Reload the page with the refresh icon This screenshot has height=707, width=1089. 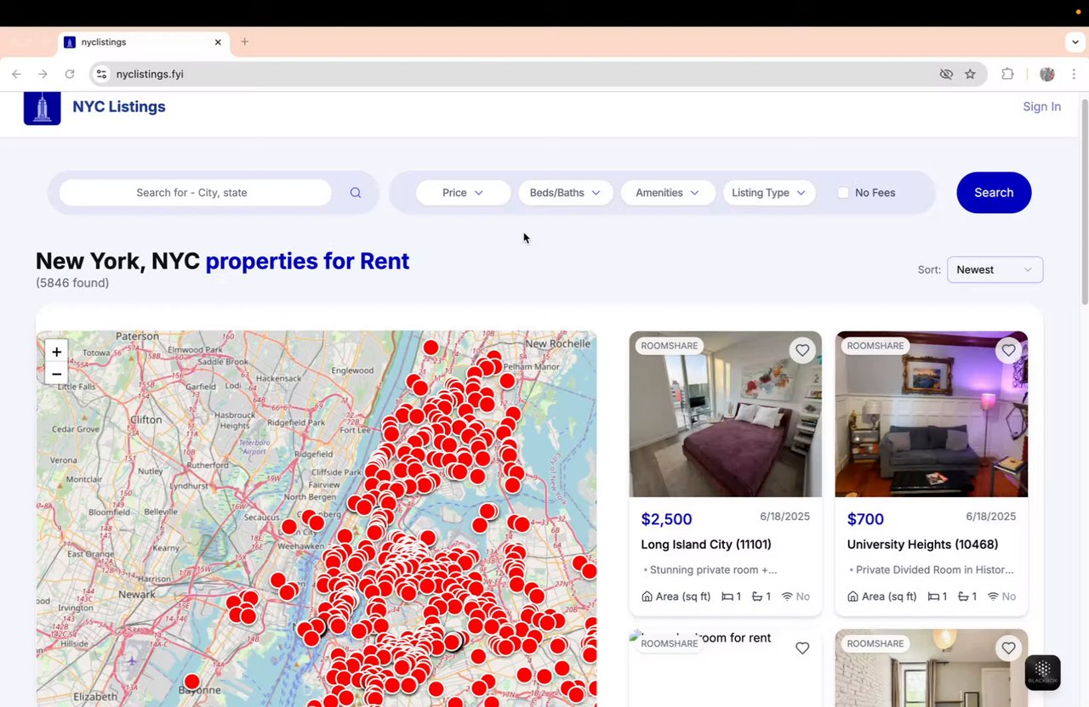click(70, 74)
